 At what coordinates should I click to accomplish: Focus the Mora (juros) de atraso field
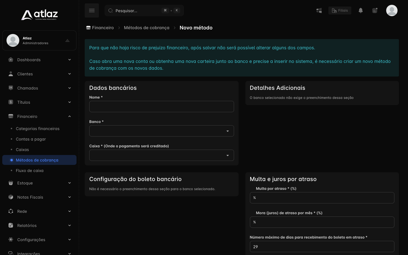point(322,222)
